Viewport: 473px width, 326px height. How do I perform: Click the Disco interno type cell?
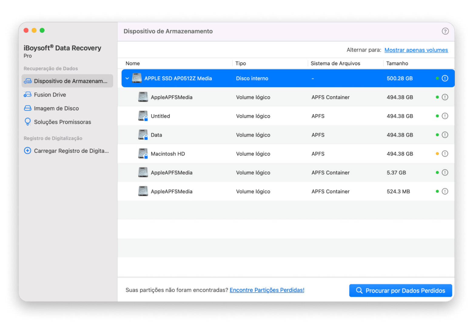[x=252, y=78]
